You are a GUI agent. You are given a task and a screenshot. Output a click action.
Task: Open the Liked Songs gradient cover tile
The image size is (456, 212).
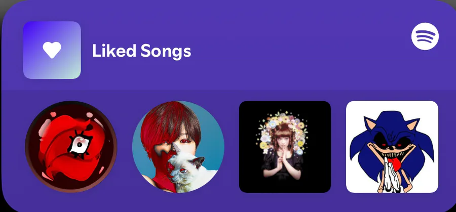(52, 50)
